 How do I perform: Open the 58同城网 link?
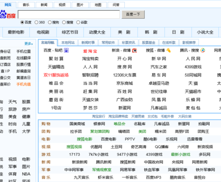click(193, 75)
